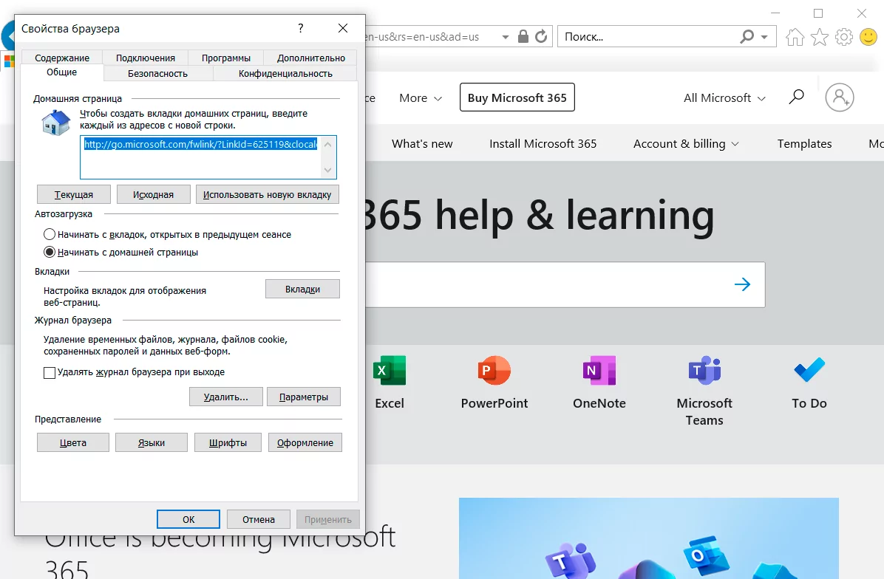Click the Internet Explorer home icon

point(795,37)
